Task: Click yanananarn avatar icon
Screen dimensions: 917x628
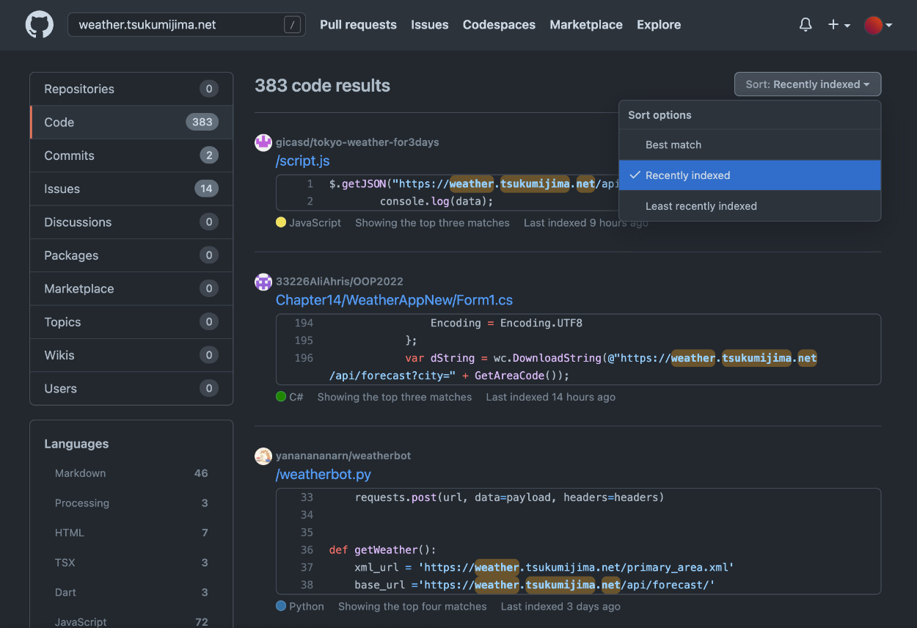Action: click(x=263, y=456)
